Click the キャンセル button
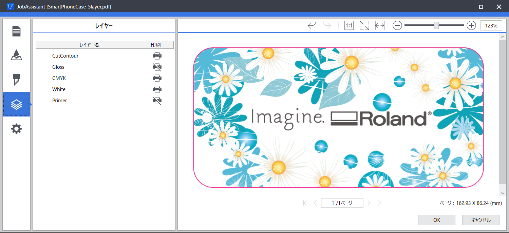 pyautogui.click(x=481, y=220)
